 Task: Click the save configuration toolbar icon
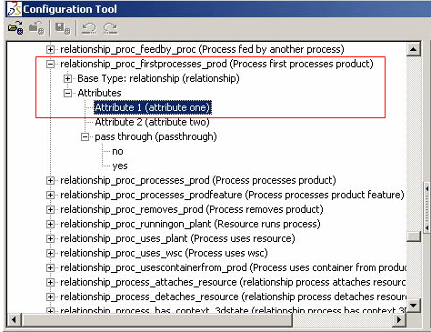(x=63, y=28)
